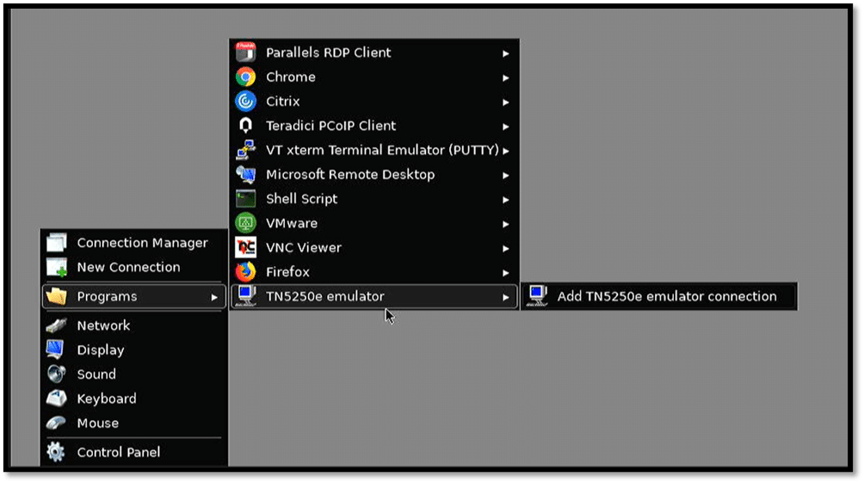
Task: Click the Firefox icon
Action: tap(246, 272)
